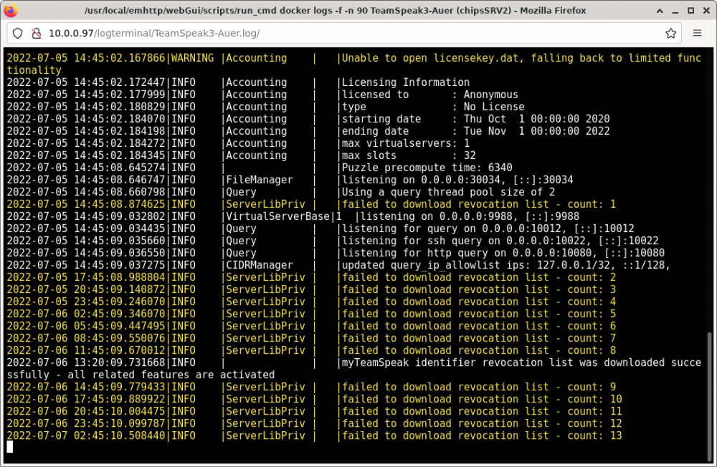
Task: Click the 'max slots : 32' line
Action: click(x=242, y=155)
